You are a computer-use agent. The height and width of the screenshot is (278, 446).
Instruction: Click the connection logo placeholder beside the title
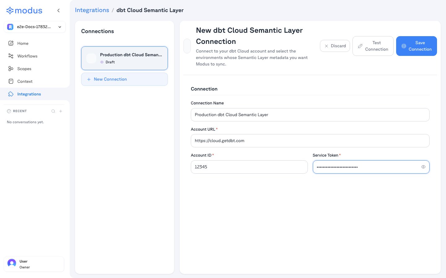pyautogui.click(x=187, y=46)
